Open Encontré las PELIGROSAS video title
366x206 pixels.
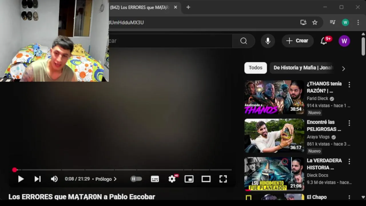point(324,126)
